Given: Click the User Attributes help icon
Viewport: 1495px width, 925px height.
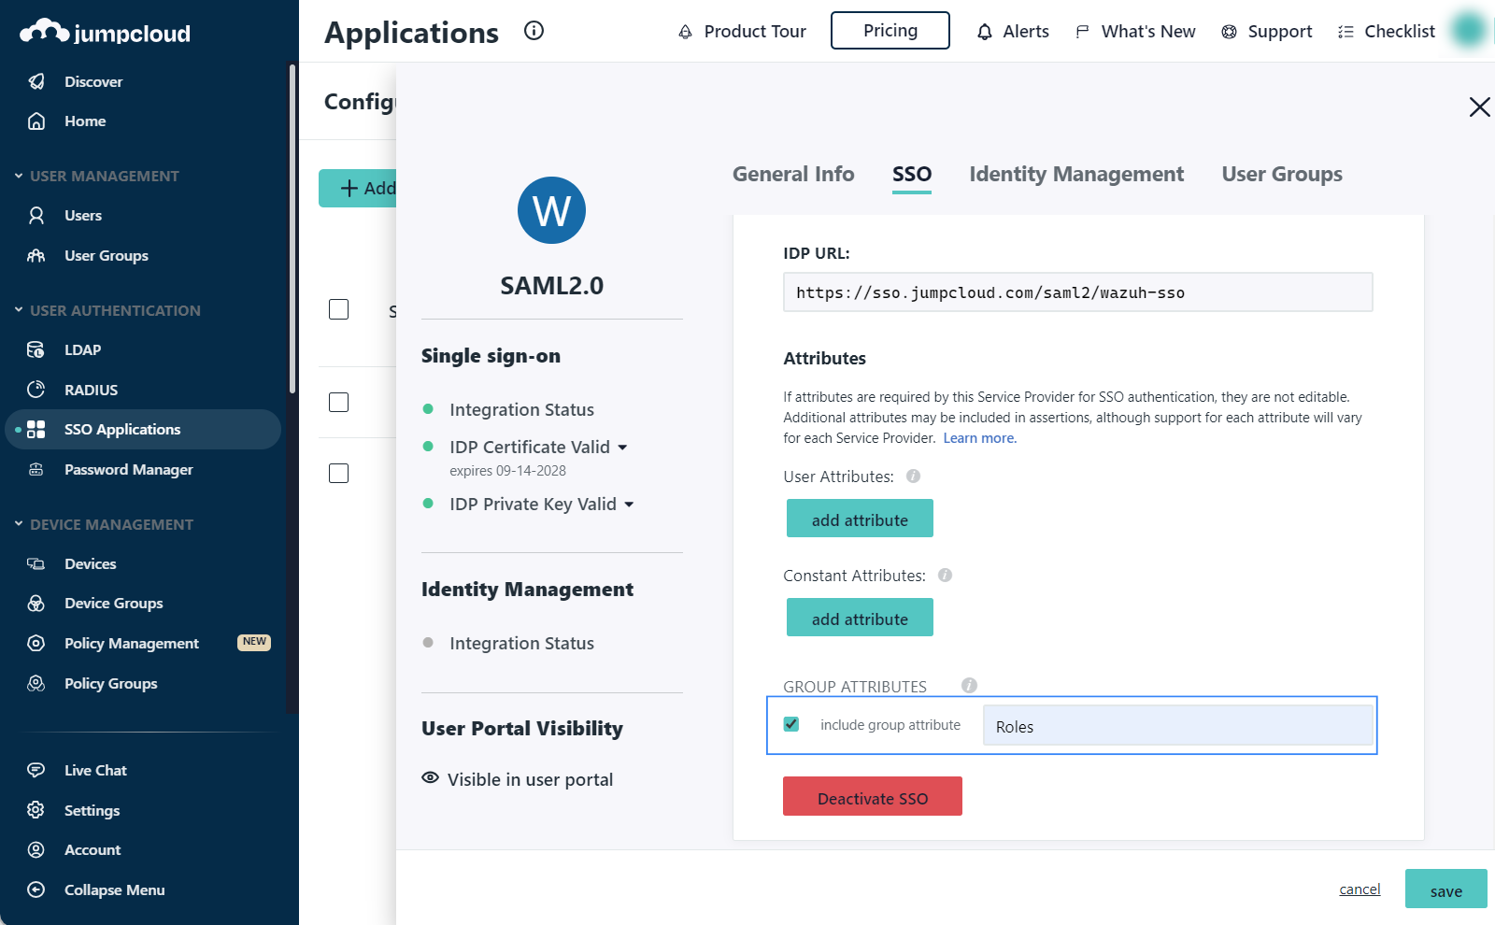Looking at the screenshot, I should [x=913, y=477].
